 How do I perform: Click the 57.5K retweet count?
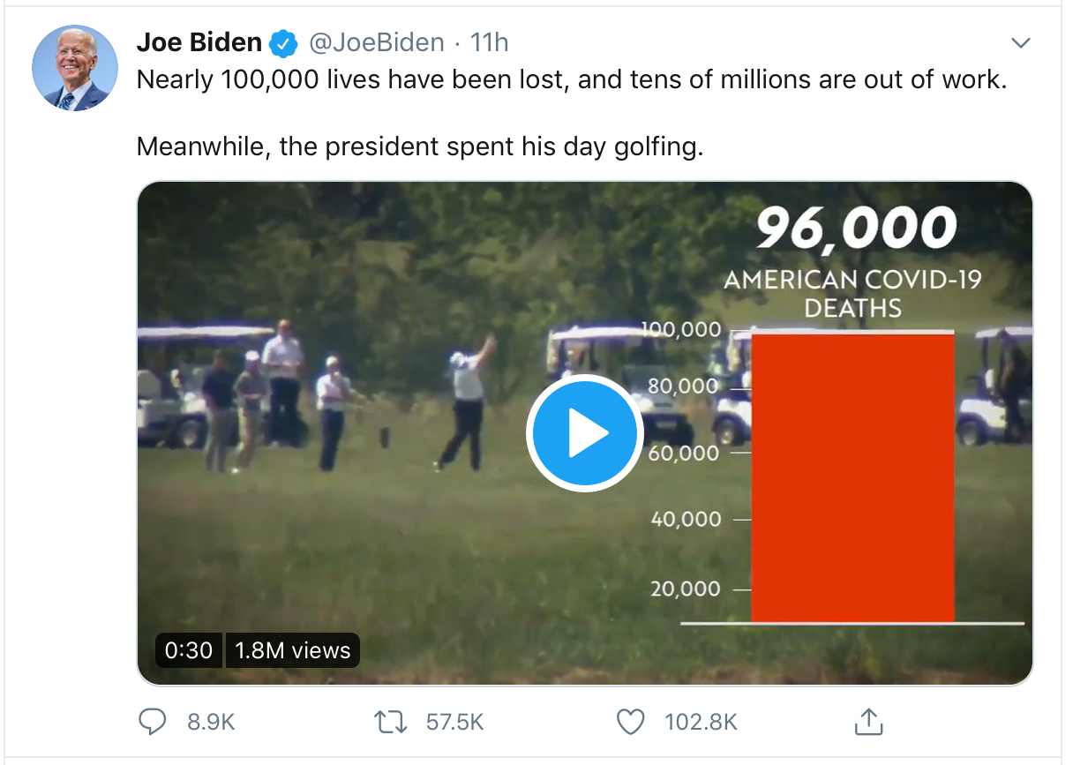(454, 722)
